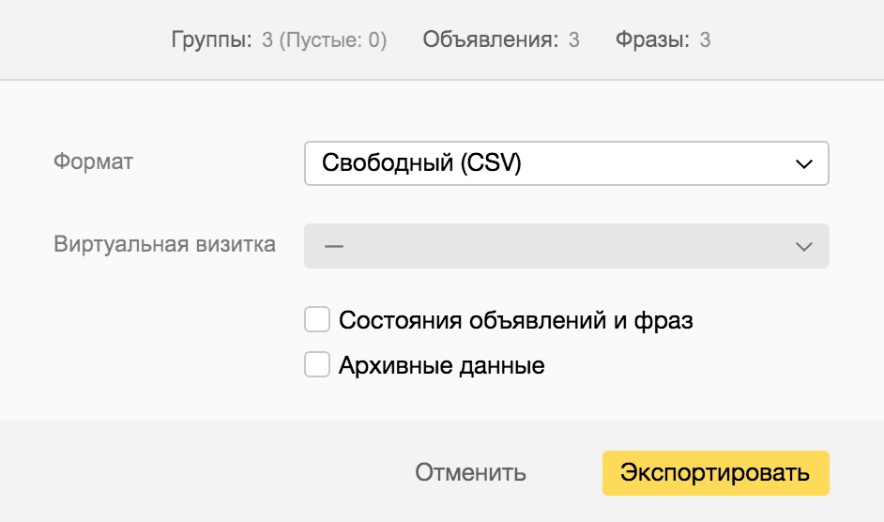
Task: Click the yellow Экспортировать button
Action: (x=715, y=472)
